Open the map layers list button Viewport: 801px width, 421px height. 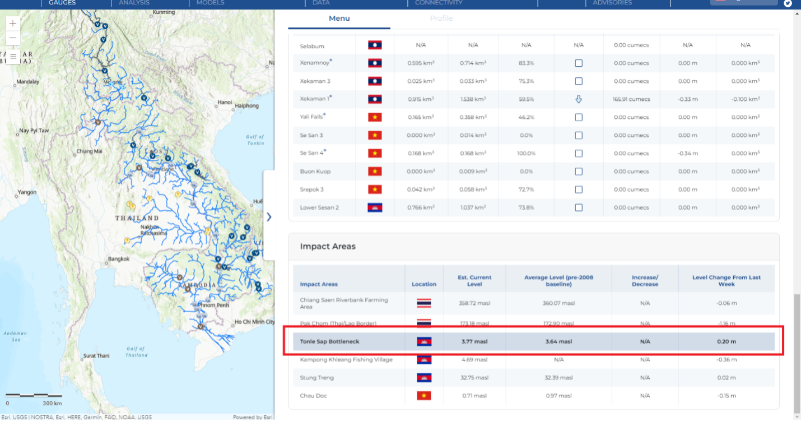(x=13, y=56)
